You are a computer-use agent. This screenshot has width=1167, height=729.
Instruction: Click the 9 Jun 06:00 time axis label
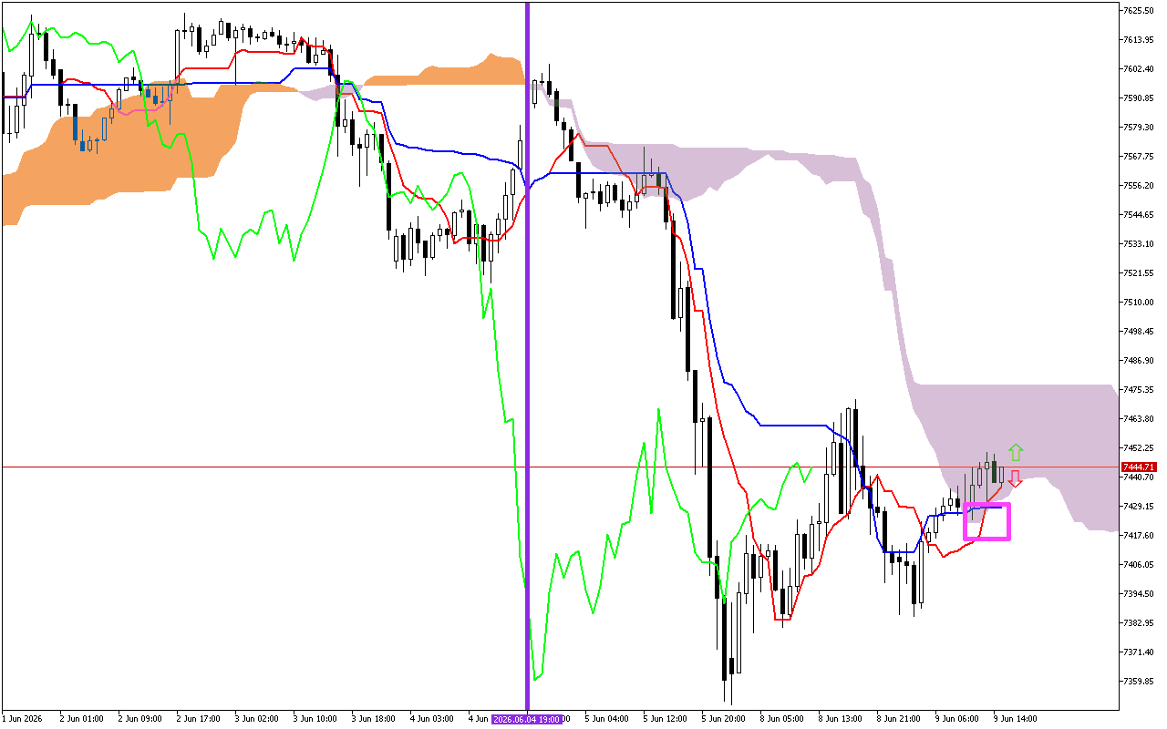click(x=956, y=719)
